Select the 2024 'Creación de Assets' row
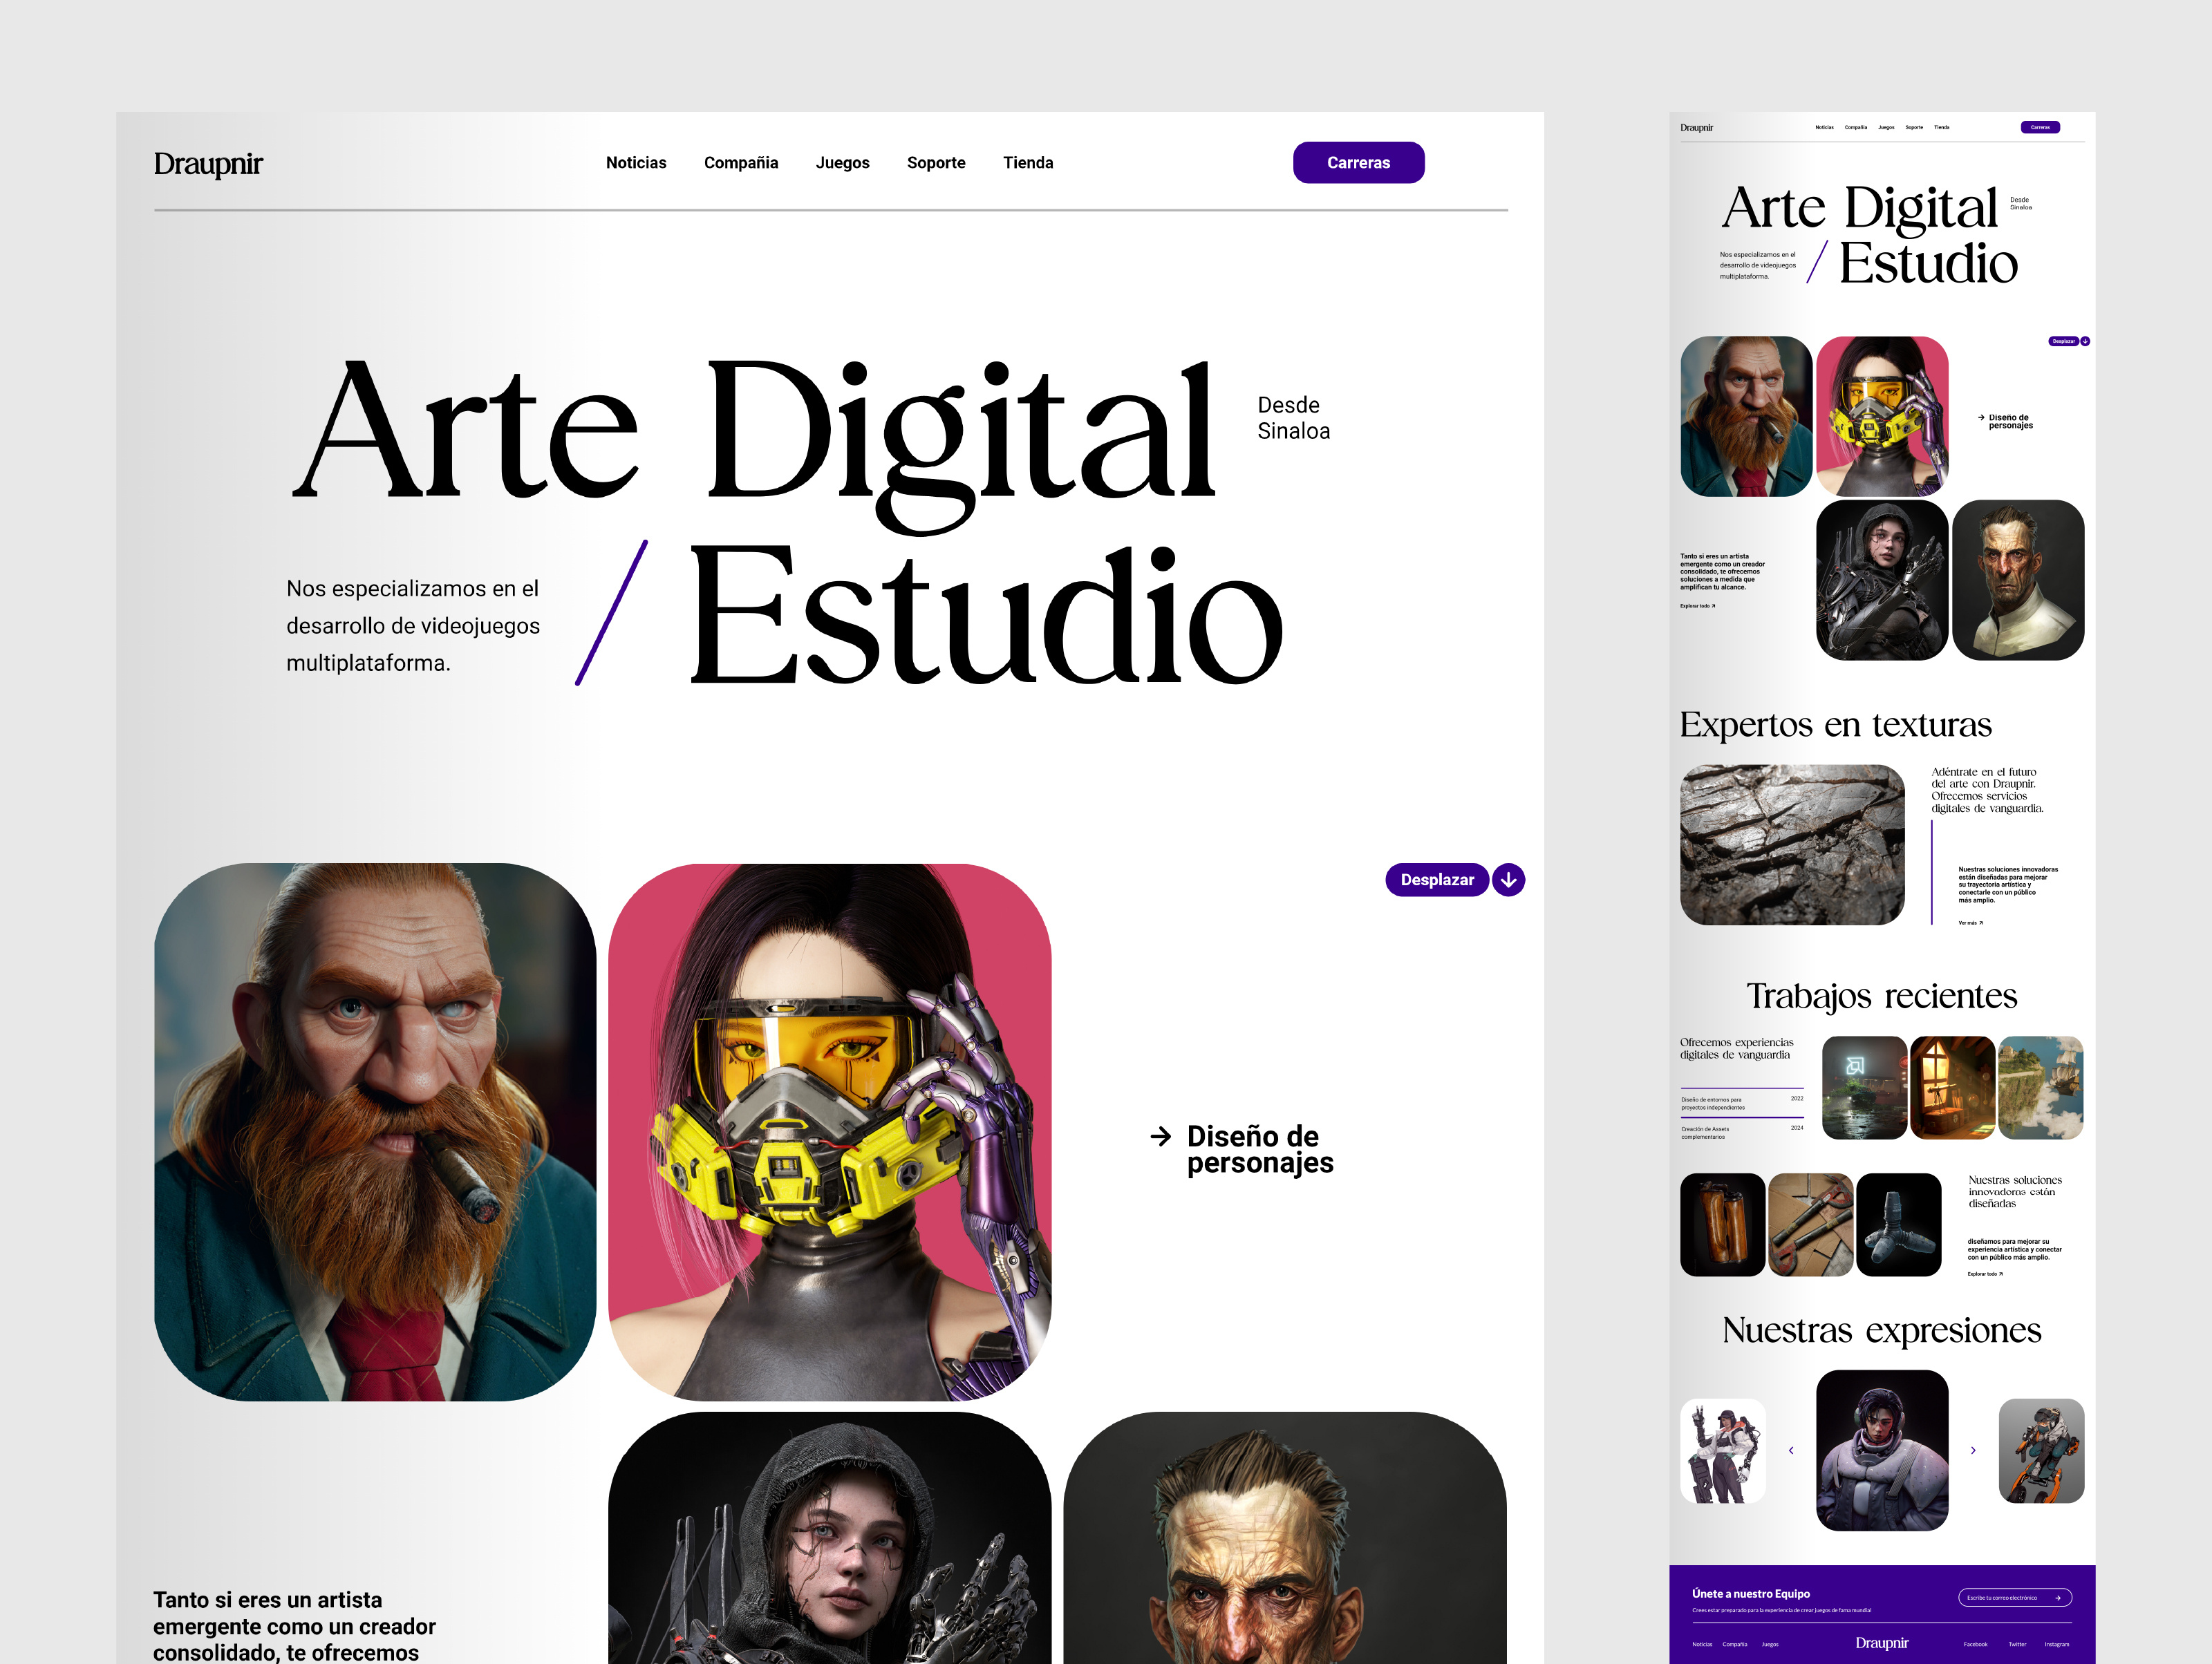Viewport: 2212px width, 1664px height. 1742,1133
